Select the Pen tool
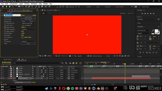 point(29,7)
